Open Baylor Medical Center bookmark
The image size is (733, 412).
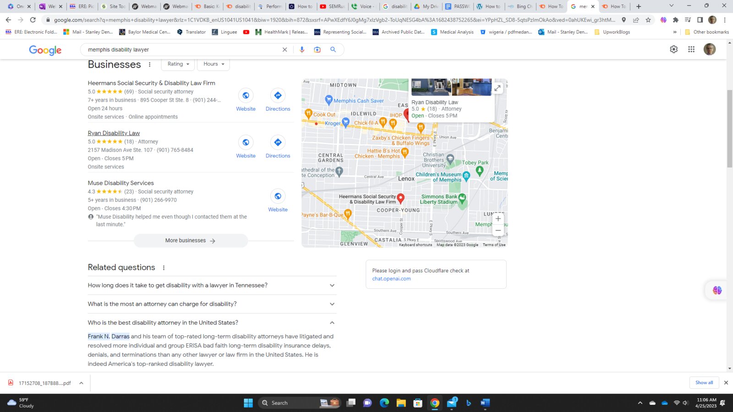(145, 32)
